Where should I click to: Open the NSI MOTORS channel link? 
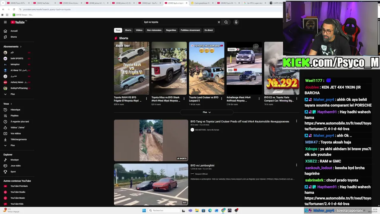tap(207, 130)
